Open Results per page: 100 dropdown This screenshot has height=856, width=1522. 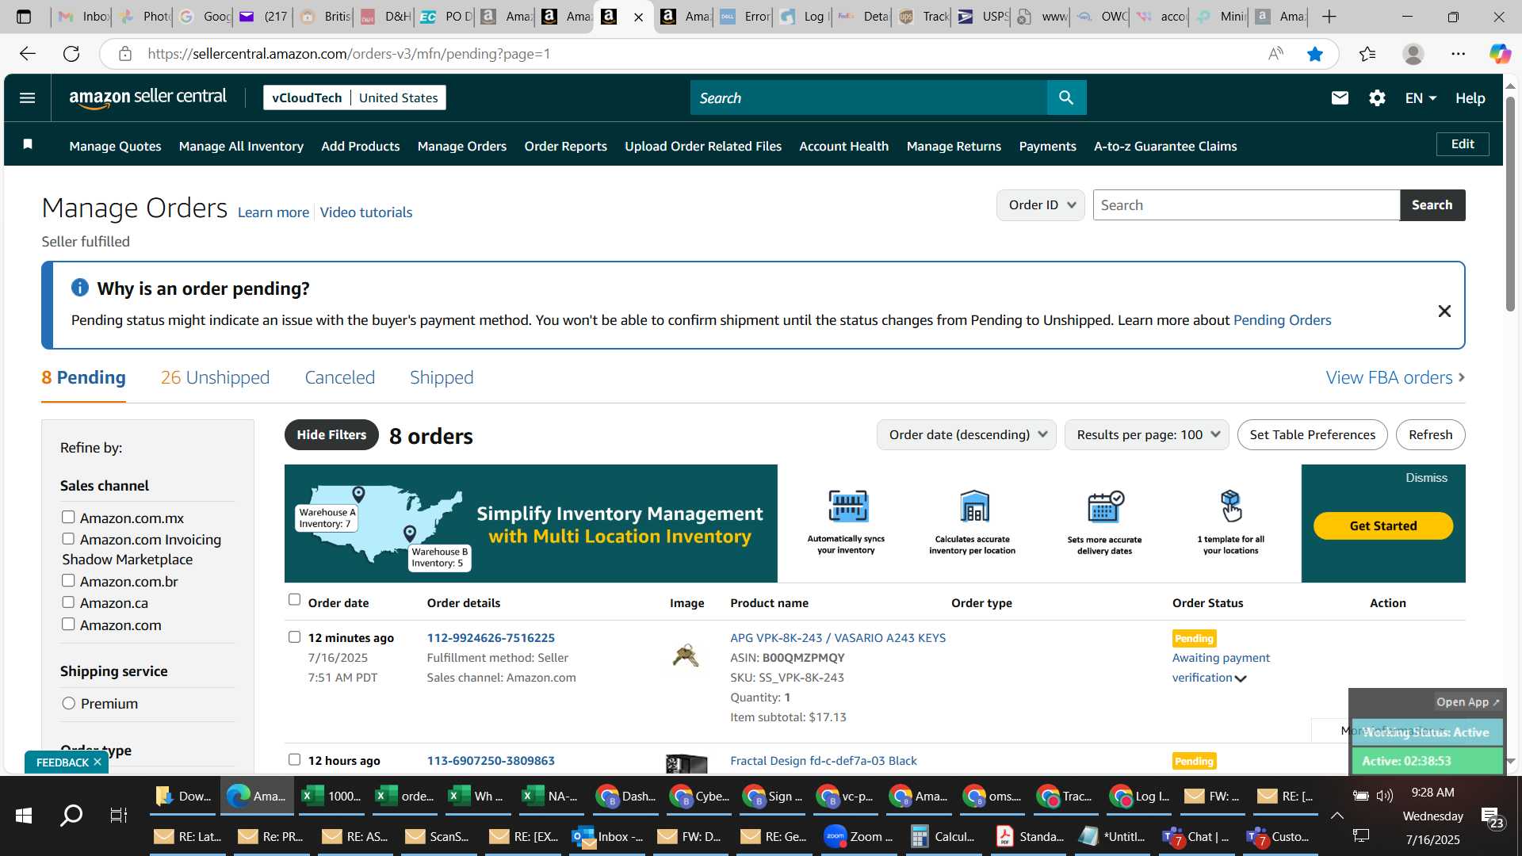[x=1146, y=434]
